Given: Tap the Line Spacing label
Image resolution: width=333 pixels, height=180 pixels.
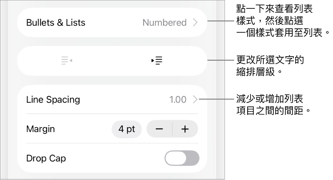Looking at the screenshot, I should (x=53, y=100).
